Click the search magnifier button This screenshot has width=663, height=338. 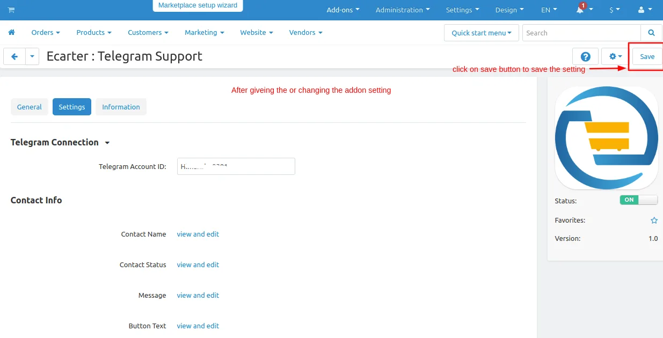point(651,33)
